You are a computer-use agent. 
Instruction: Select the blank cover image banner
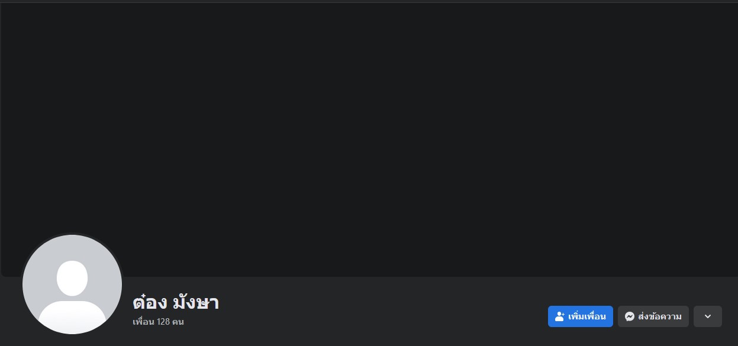pos(369,140)
